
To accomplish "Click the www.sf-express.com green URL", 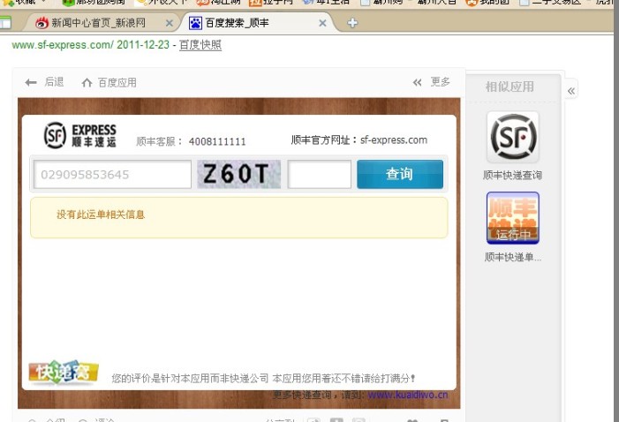I will tap(63, 45).
